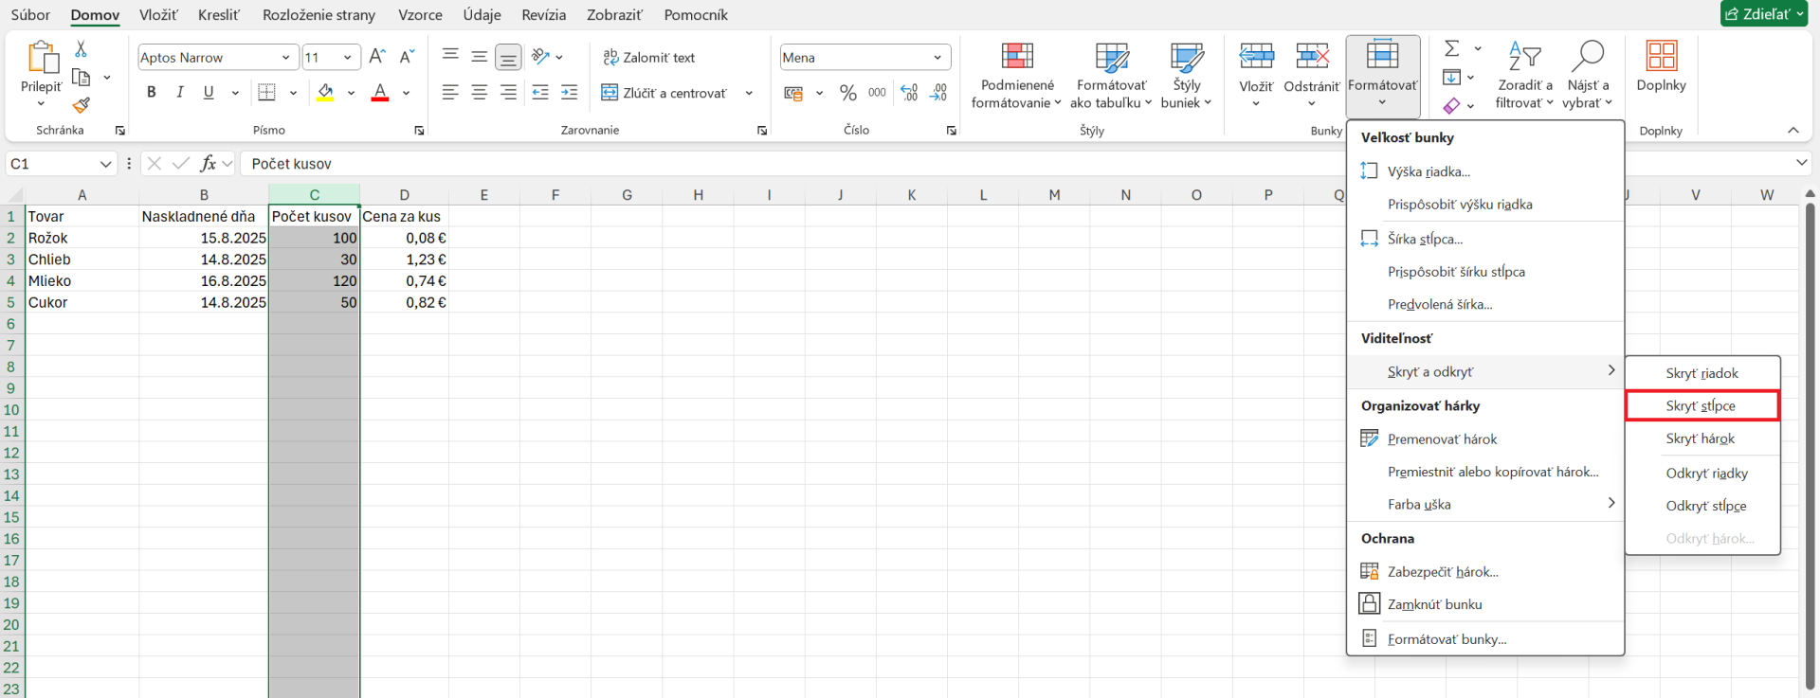The image size is (1820, 698).
Task: Choose Odkryť stĺpce from submenu
Action: [x=1702, y=506]
